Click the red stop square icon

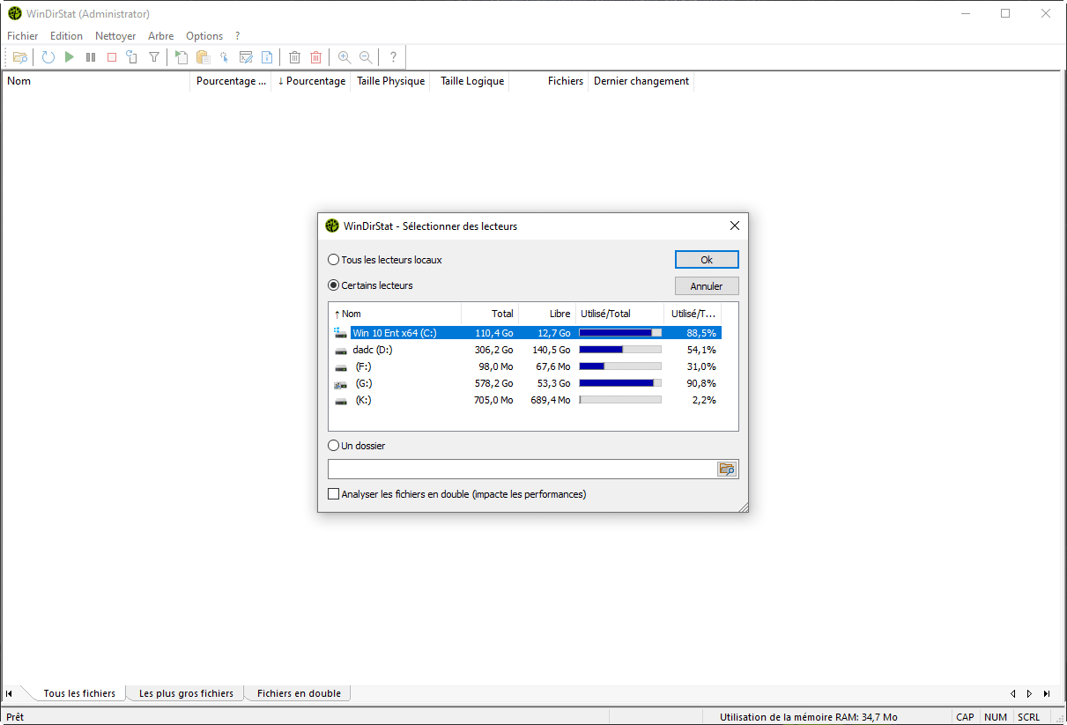(x=112, y=57)
